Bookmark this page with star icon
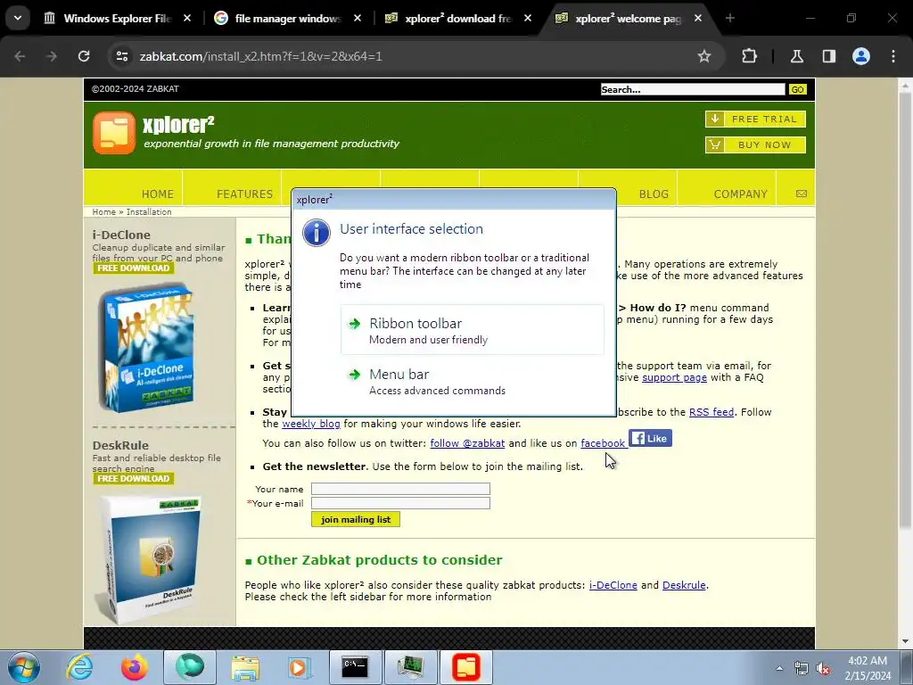The width and height of the screenshot is (913, 685). pos(704,56)
